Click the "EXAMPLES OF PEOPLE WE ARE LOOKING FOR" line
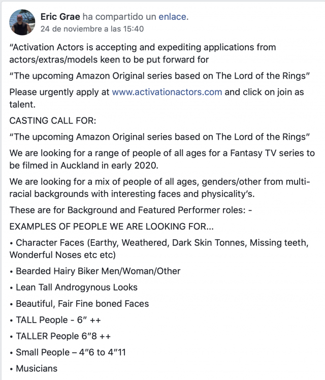325x380 pixels. pyautogui.click(x=103, y=225)
